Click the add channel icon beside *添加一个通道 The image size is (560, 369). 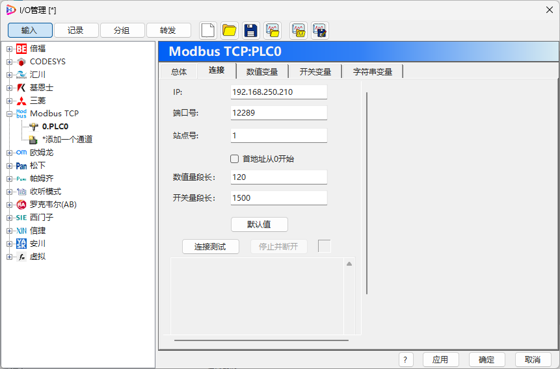[34, 140]
